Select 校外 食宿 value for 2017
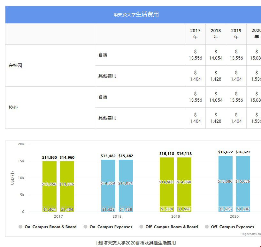The width and height of the screenshot is (261, 247). point(195,97)
